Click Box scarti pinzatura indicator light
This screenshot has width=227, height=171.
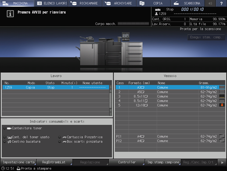click(59, 141)
